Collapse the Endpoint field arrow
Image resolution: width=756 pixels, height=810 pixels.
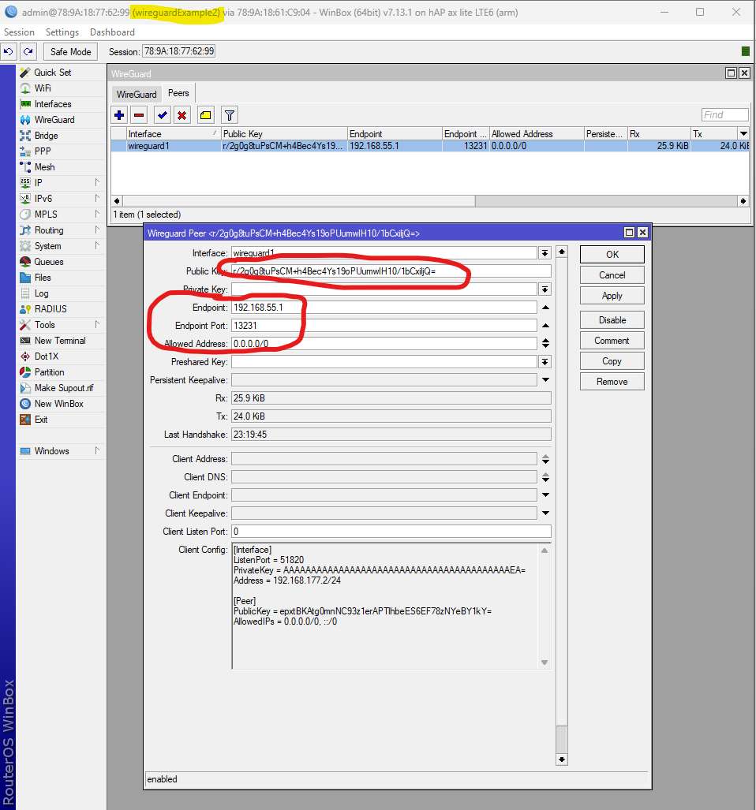[x=545, y=308]
